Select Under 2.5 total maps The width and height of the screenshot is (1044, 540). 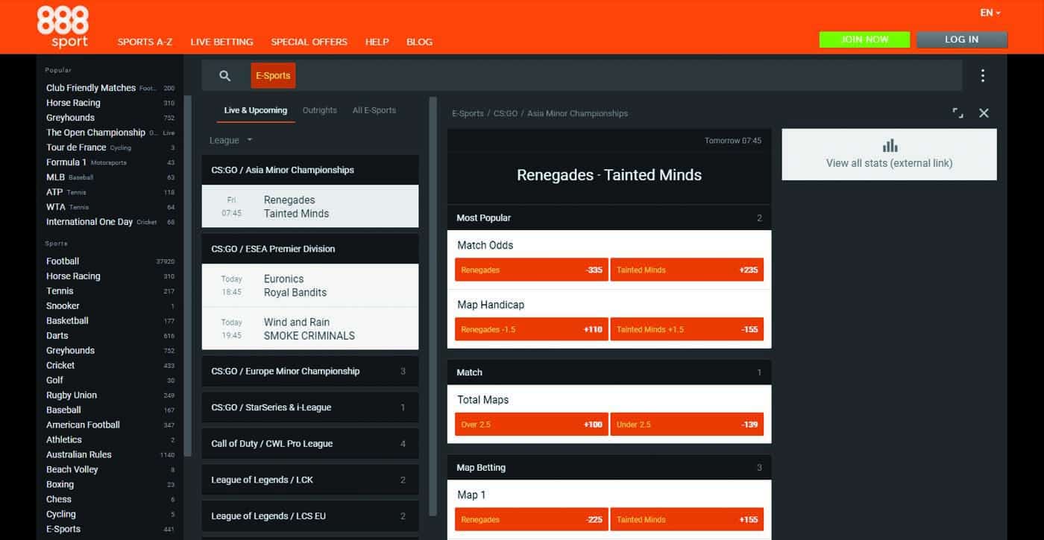point(687,425)
